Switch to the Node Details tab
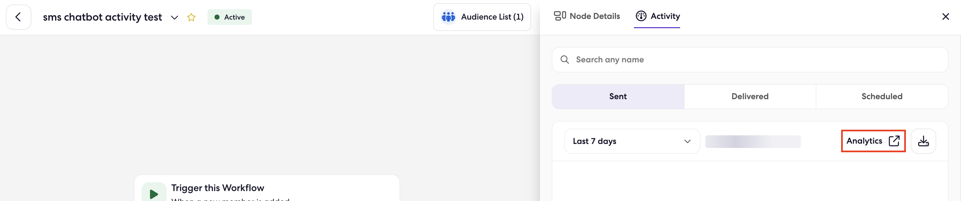961x201 pixels. point(587,16)
